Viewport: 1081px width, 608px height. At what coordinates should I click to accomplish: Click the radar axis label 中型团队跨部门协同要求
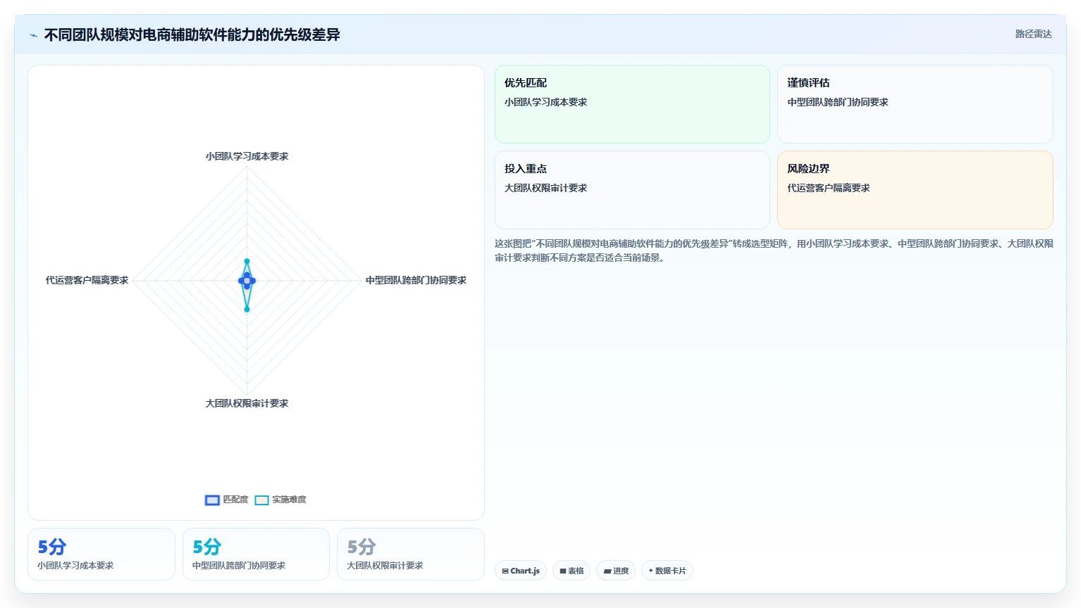(416, 280)
